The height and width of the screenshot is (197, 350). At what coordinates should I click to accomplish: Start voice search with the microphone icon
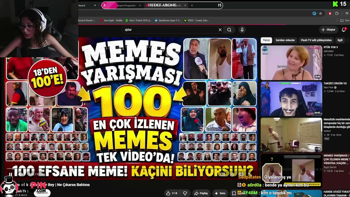(242, 30)
